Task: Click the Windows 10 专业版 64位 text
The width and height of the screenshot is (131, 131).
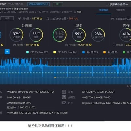Action: click(31, 92)
